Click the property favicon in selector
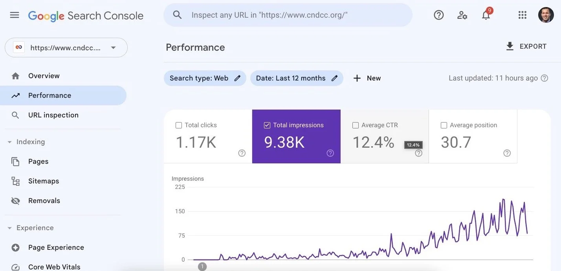 [x=18, y=48]
